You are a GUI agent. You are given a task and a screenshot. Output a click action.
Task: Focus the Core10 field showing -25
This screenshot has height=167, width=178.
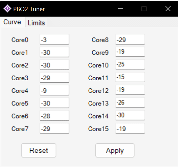130,64
